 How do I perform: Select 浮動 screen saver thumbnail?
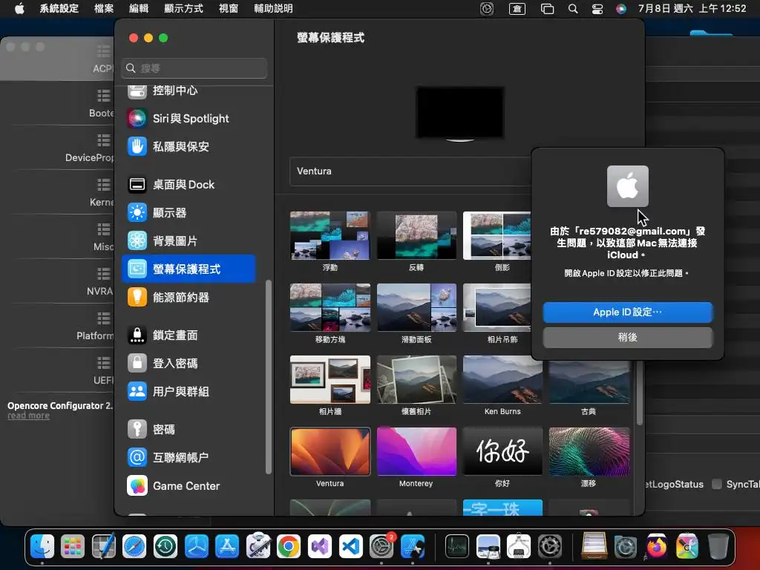330,235
